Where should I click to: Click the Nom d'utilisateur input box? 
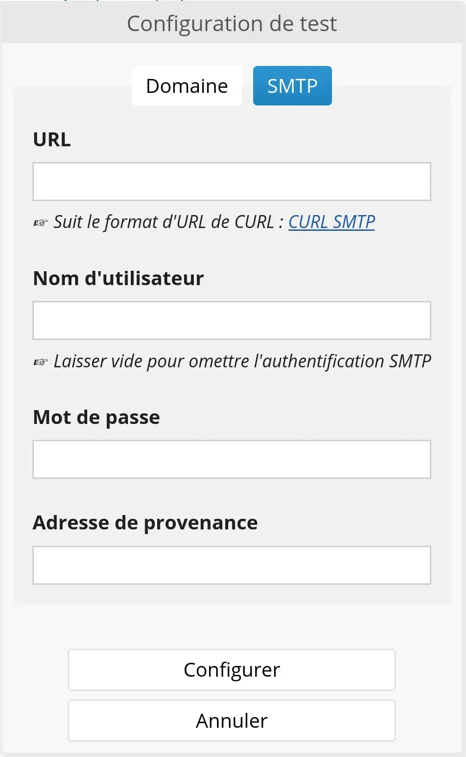coord(232,320)
